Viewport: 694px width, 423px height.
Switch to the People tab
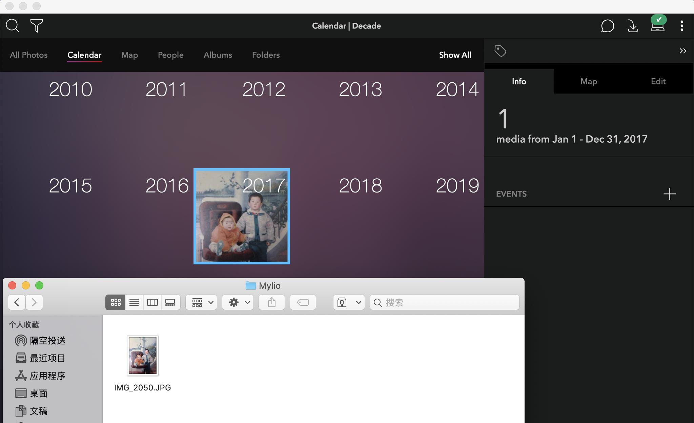170,55
